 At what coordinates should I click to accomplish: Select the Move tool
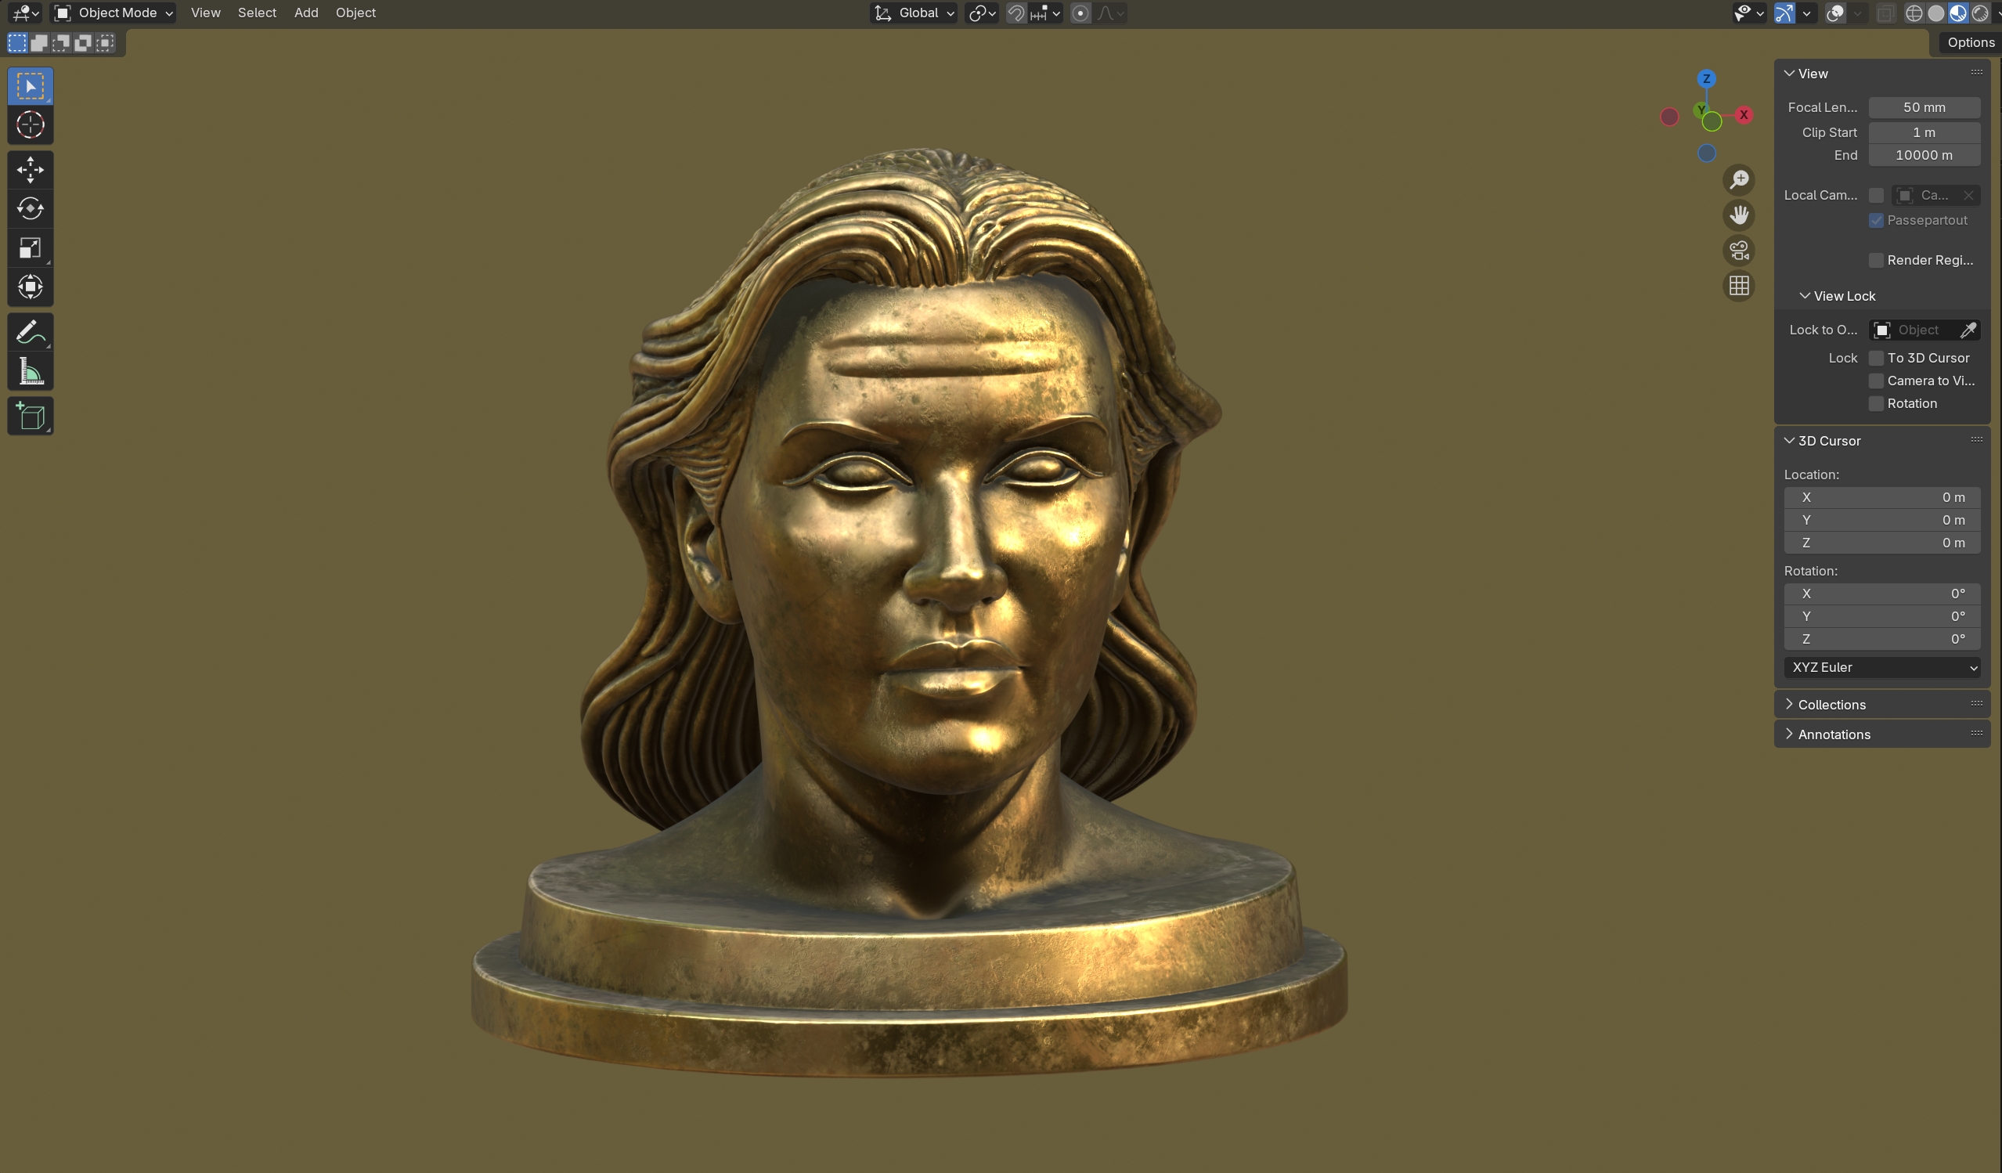[x=31, y=169]
